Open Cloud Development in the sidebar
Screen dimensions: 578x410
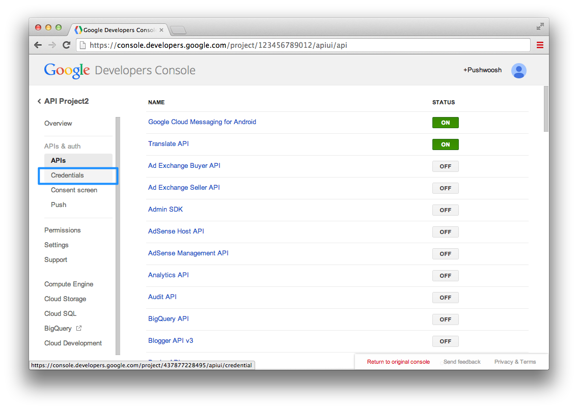point(73,343)
